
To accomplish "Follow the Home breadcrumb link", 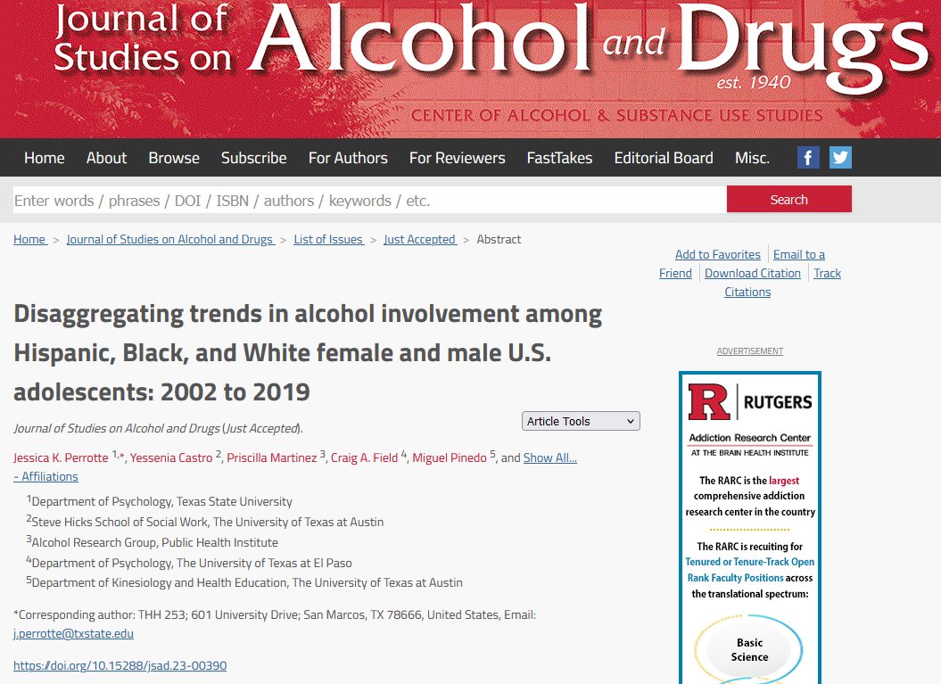I will 30,239.
